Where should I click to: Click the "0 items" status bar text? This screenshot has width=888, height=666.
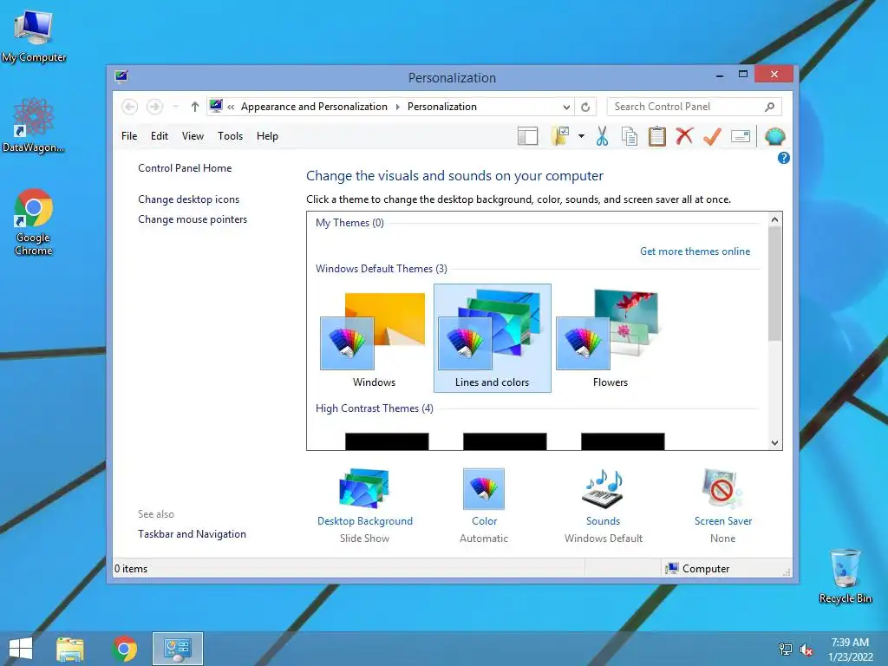(x=131, y=569)
